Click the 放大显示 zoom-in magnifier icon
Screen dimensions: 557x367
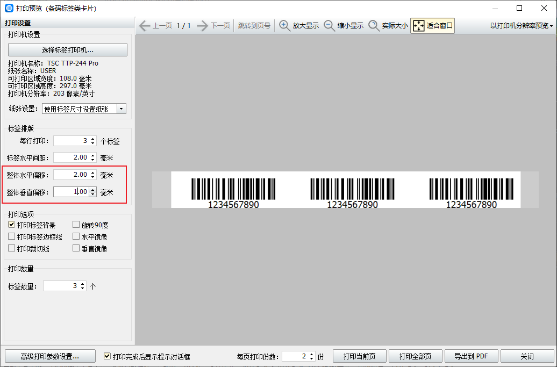pos(284,26)
